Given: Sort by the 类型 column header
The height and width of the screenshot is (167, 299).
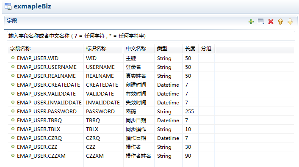Looking at the screenshot, I should tap(169, 49).
